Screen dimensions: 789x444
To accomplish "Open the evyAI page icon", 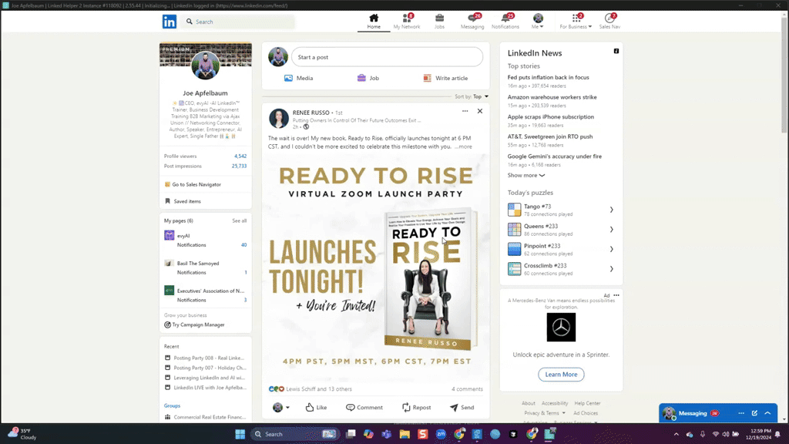I will coord(169,236).
